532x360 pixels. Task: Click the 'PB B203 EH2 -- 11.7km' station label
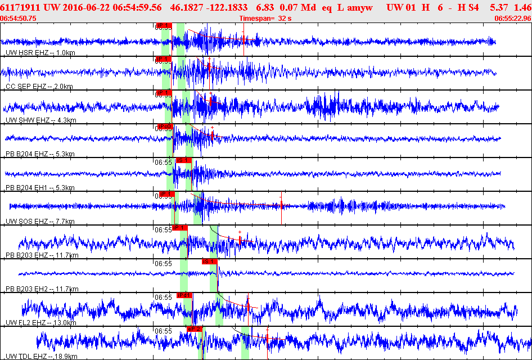coord(42,289)
